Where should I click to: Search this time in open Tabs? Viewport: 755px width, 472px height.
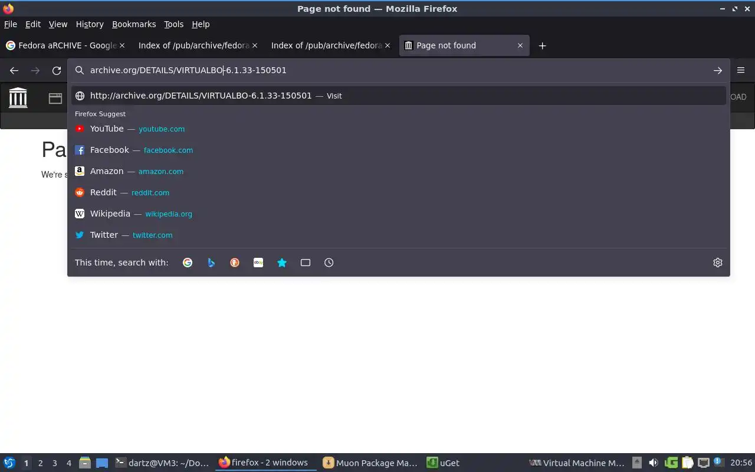coord(306,263)
